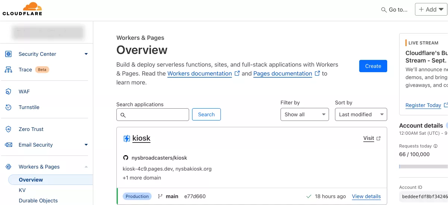448x205 pixels.
Task: Open the Sort by Last modified dropdown
Action: [x=361, y=115]
